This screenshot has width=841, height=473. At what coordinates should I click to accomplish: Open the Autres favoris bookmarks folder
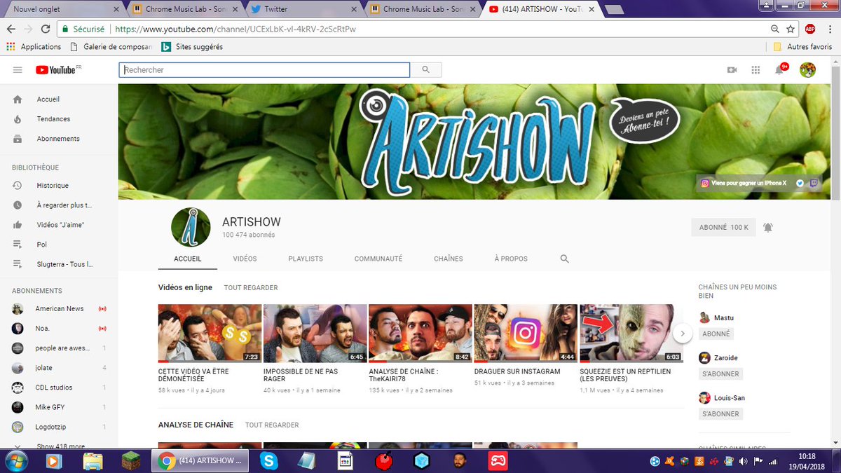(x=802, y=47)
